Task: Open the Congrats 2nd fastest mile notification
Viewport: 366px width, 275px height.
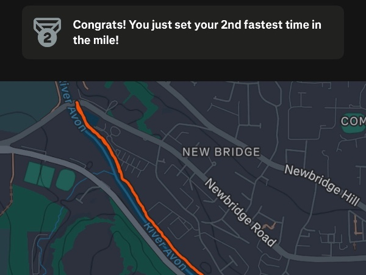Action: (x=183, y=32)
